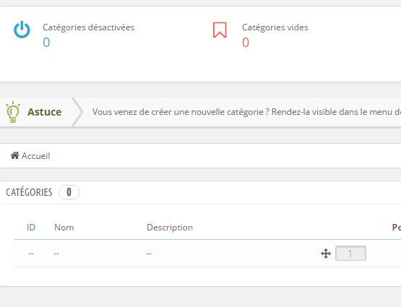Open the Accueil breadcrumb link
Image resolution: width=401 pixels, height=307 pixels.
point(35,156)
